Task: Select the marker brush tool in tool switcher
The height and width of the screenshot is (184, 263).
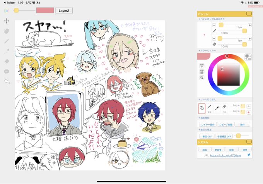Action: coord(217,108)
